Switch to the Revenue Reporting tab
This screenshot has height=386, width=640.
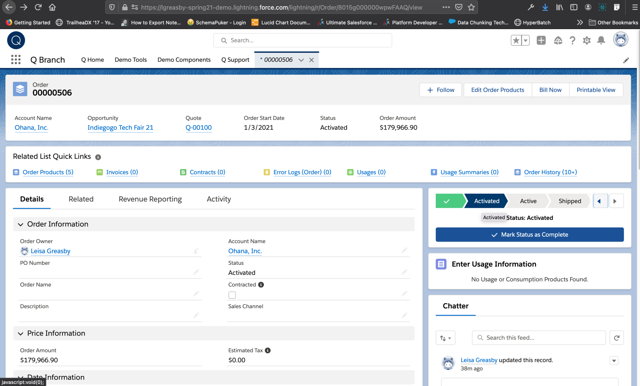tap(150, 199)
